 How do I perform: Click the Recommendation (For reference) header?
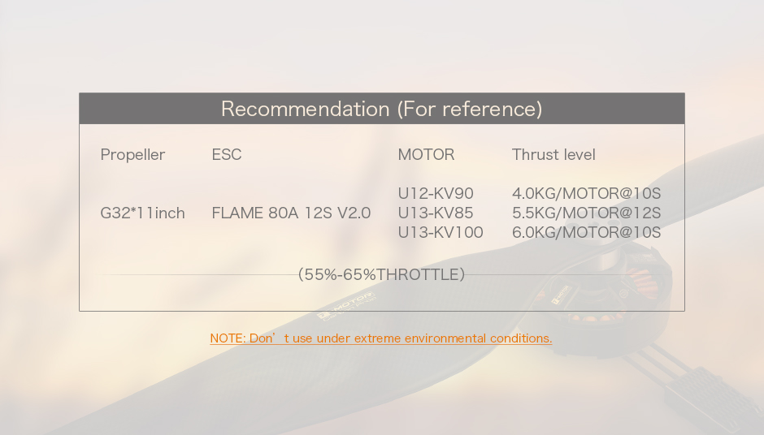381,109
